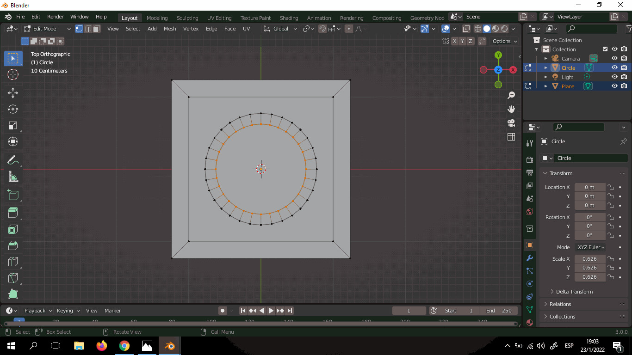Open the Keying menu in timeline
This screenshot has height=355, width=632.
point(68,311)
